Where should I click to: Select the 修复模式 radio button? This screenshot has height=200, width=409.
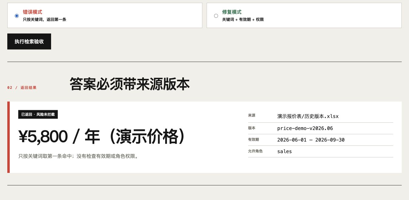[216, 16]
